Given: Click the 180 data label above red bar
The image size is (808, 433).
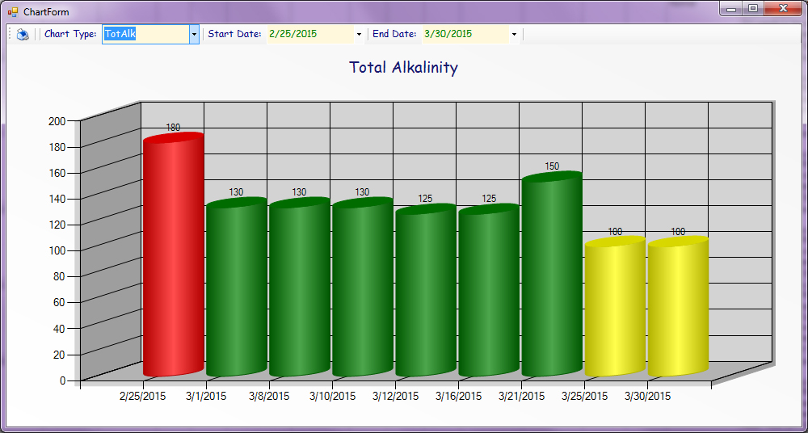Looking at the screenshot, I should [x=173, y=128].
